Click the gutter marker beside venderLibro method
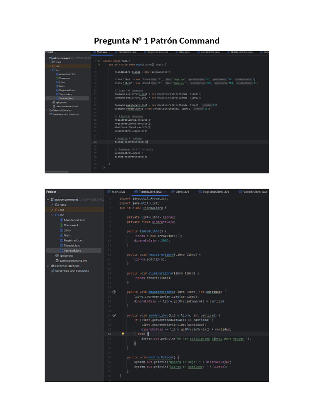Viewport: 314px width, 419px height. pos(114,315)
